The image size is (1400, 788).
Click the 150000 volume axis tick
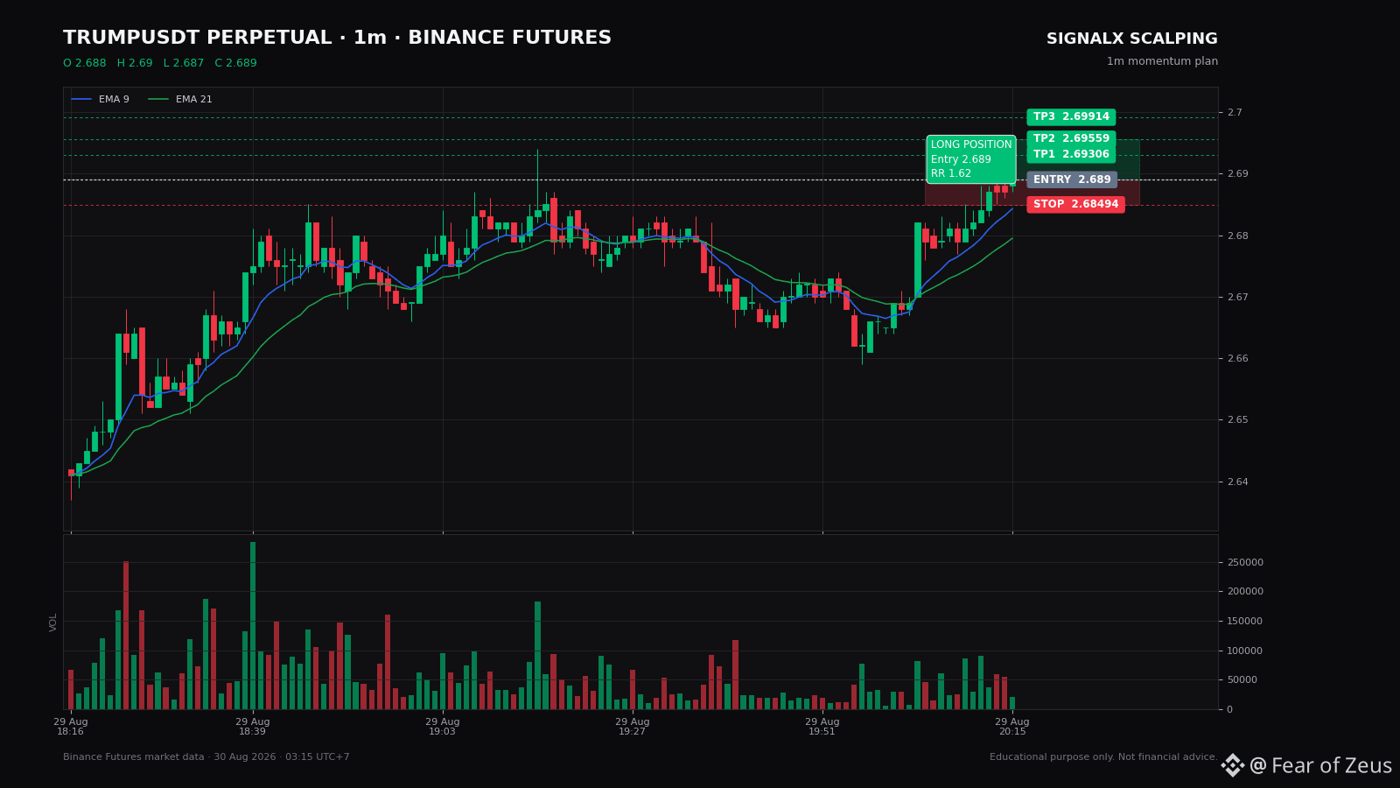tap(1245, 622)
